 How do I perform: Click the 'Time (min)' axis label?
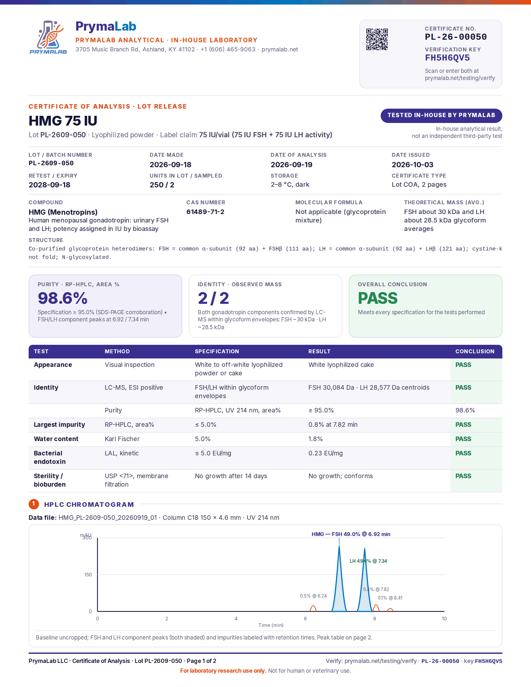(271, 625)
